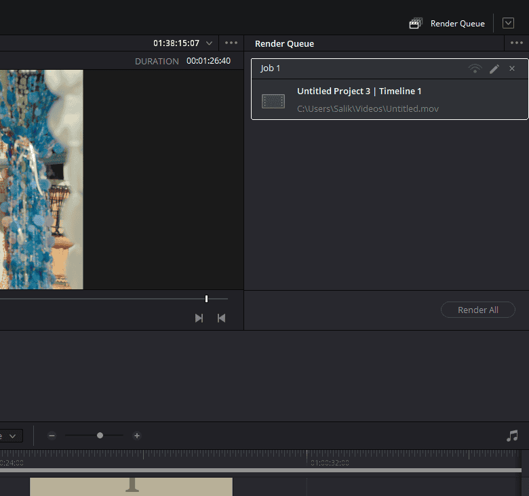Click the right-pointing triangle-and-bar mark icon
This screenshot has height=496, width=529.
point(199,318)
